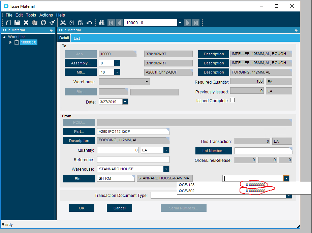Click the Clear broom toolbar icon

[x=52, y=23]
